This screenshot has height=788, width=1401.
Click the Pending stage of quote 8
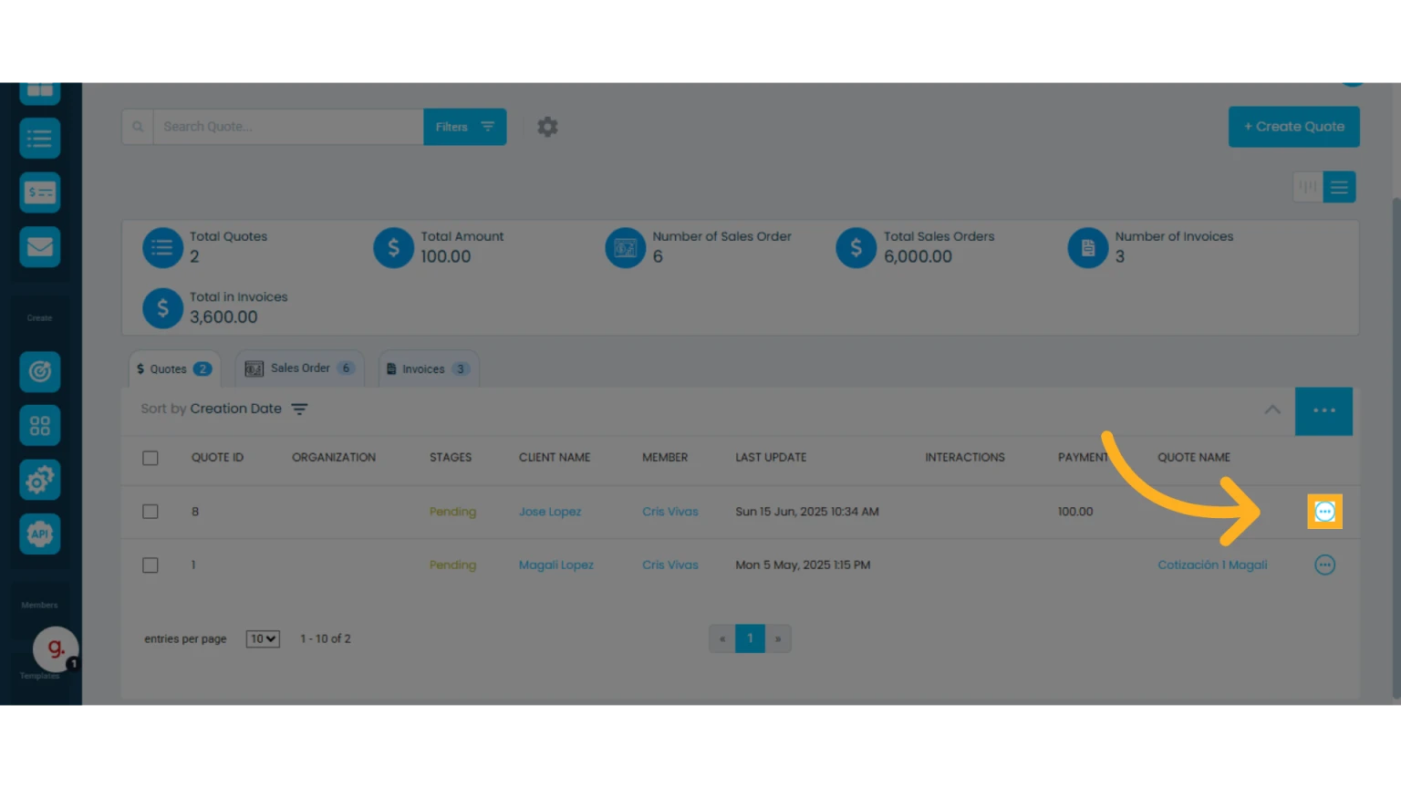coord(452,512)
